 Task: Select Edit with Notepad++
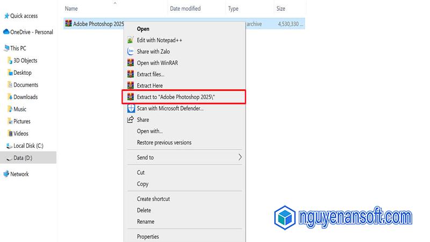pos(185,40)
